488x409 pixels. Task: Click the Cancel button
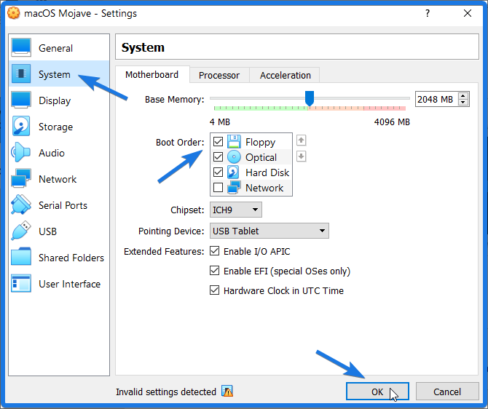coord(447,392)
